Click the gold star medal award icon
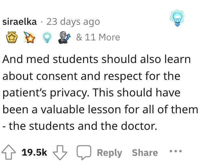Screen dimensions: 200x168 [x=12, y=37]
